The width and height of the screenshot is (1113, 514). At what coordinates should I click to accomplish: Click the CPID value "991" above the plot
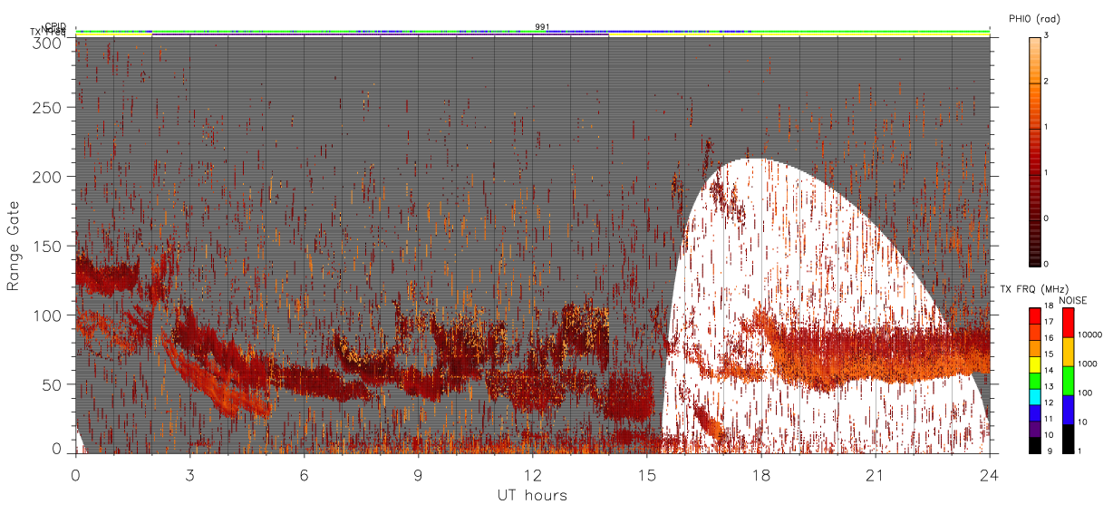click(542, 27)
